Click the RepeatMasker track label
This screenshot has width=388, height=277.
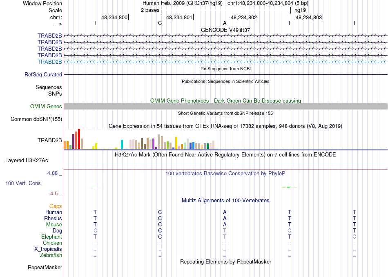pyautogui.click(x=45, y=268)
